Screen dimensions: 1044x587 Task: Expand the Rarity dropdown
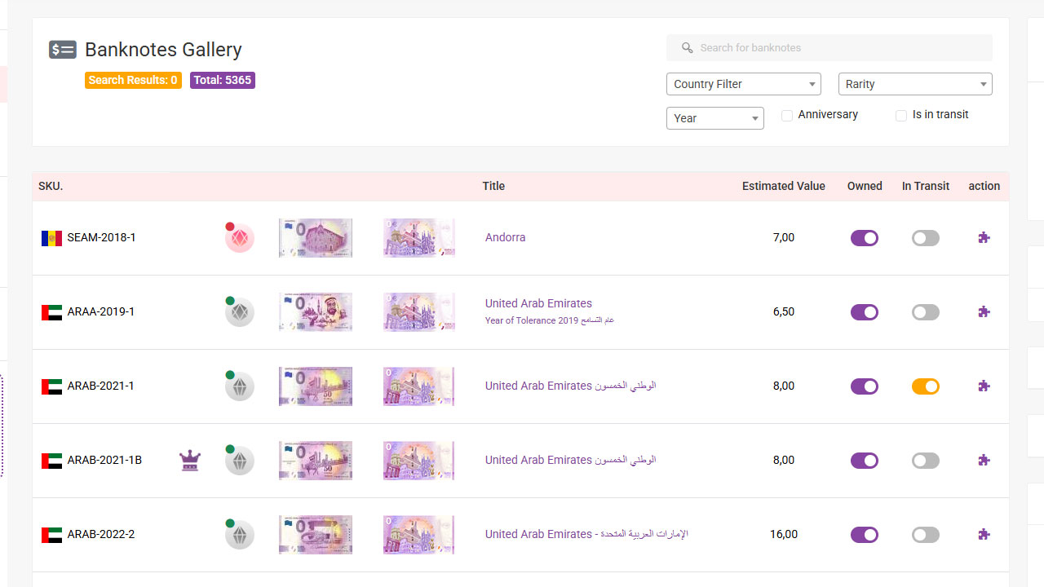point(914,84)
